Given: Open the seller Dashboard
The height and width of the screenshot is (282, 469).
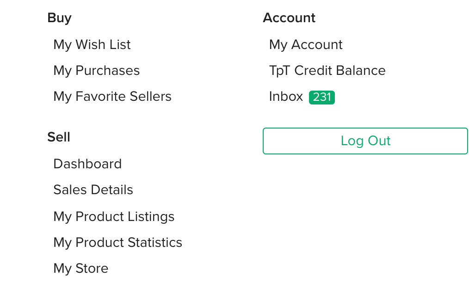Looking at the screenshot, I should 87,164.
